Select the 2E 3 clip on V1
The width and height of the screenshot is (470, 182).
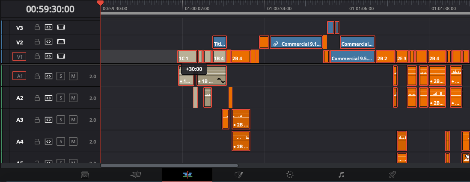(x=402, y=56)
